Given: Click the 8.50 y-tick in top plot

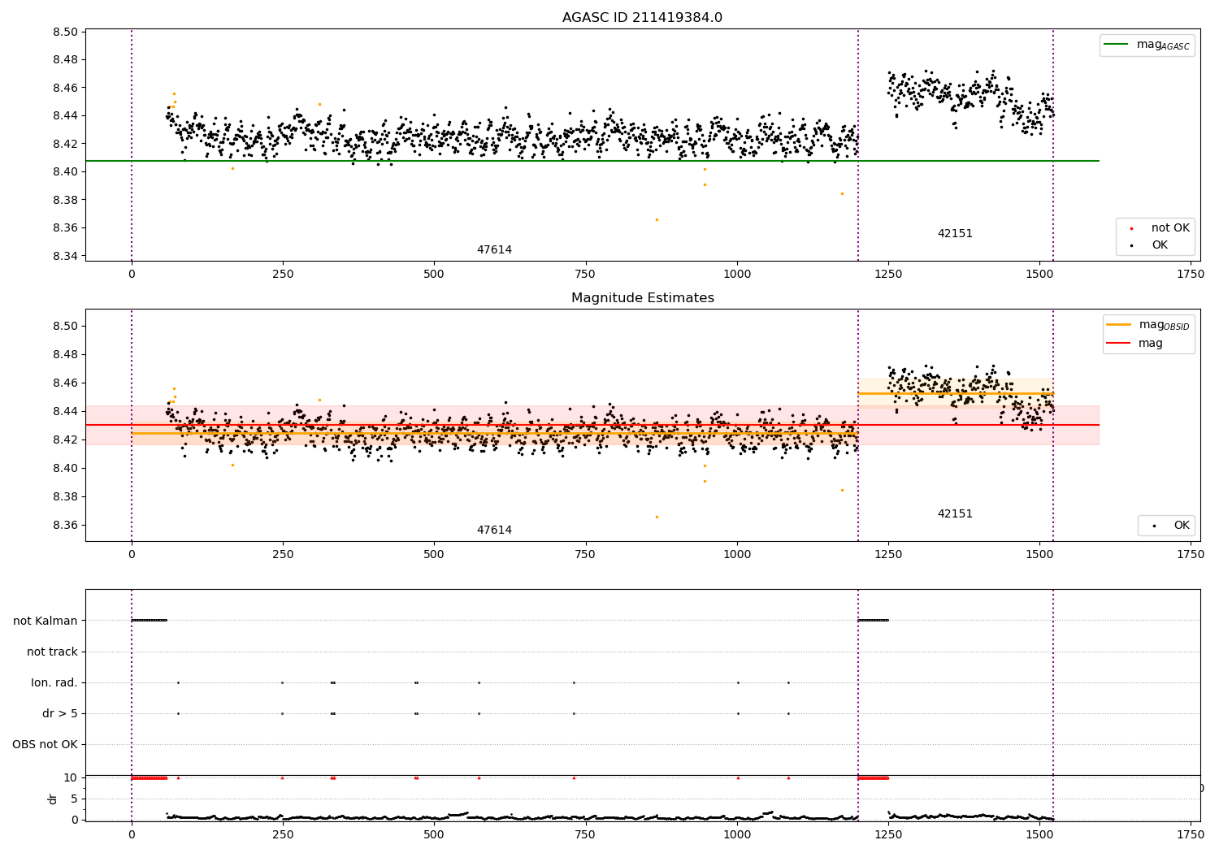Looking at the screenshot, I should (x=64, y=32).
